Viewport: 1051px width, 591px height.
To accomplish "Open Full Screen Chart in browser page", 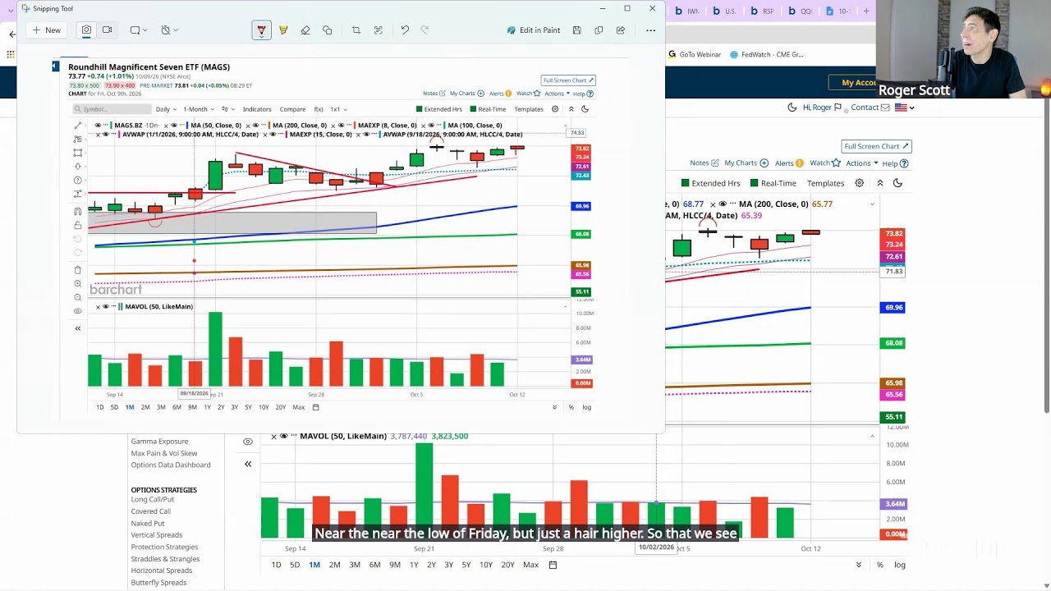I will pos(877,146).
